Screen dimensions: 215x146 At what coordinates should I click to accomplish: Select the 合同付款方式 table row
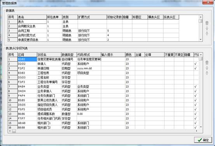pos(93,35)
